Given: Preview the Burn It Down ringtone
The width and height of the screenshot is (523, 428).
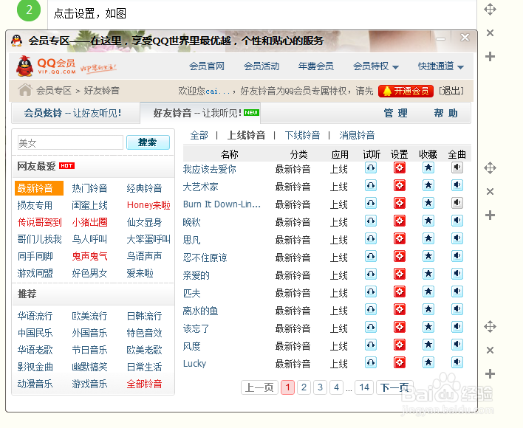Looking at the screenshot, I should pyautogui.click(x=371, y=203).
